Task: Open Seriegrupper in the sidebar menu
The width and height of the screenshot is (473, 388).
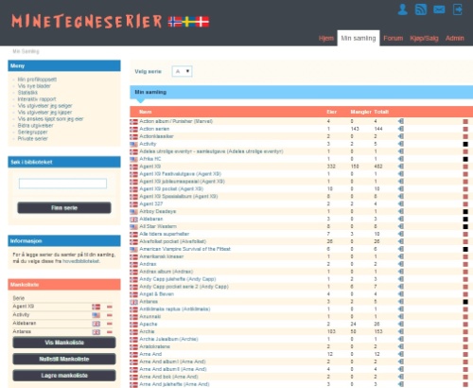Action: pyautogui.click(x=33, y=132)
